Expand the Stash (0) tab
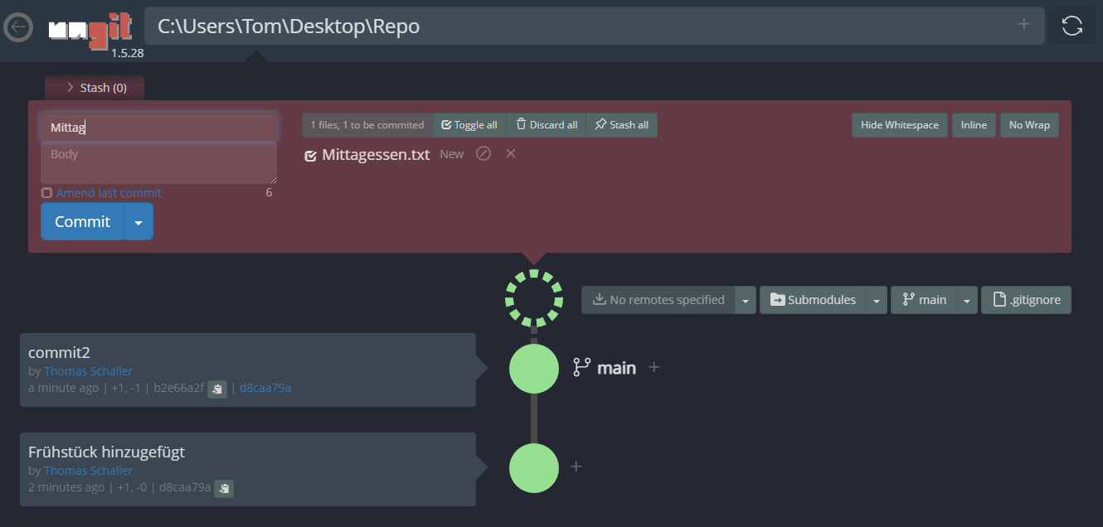 [95, 87]
